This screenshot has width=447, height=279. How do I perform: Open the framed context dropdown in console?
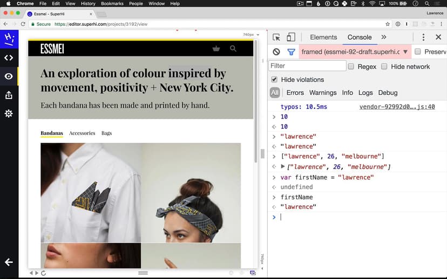coord(355,52)
